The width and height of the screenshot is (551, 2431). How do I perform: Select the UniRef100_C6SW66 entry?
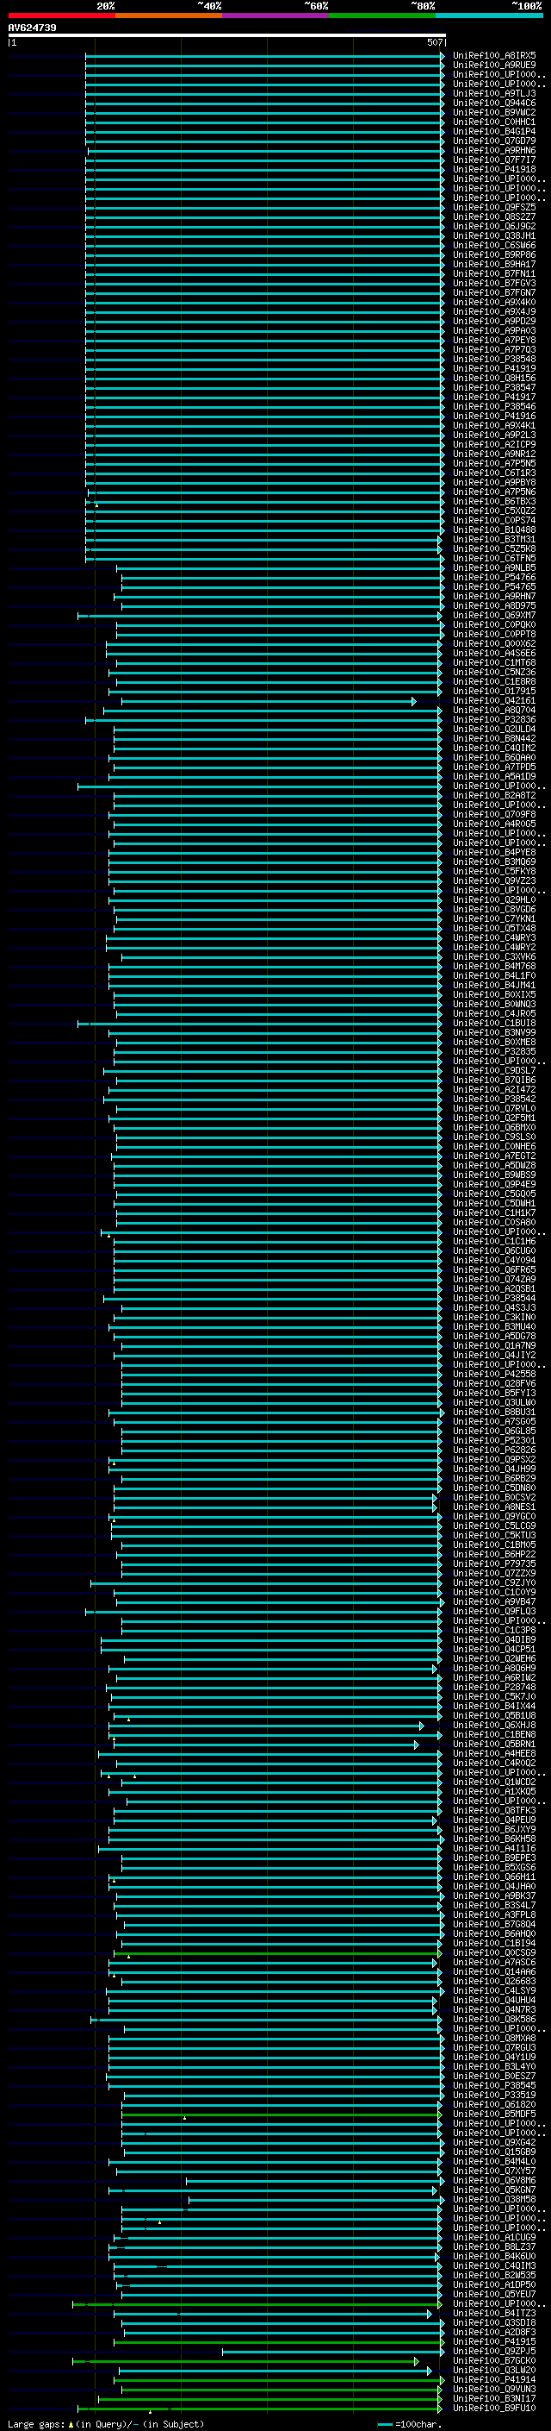pos(493,246)
